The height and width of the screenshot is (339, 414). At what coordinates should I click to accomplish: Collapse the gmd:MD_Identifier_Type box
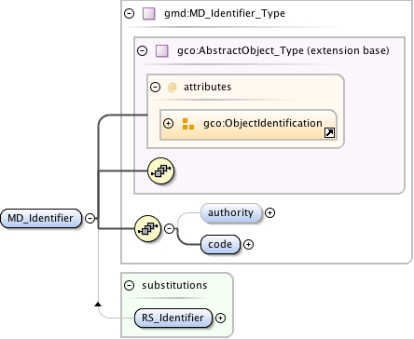[130, 13]
